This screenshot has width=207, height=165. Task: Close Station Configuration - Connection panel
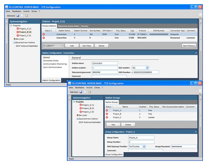click(x=196, y=53)
